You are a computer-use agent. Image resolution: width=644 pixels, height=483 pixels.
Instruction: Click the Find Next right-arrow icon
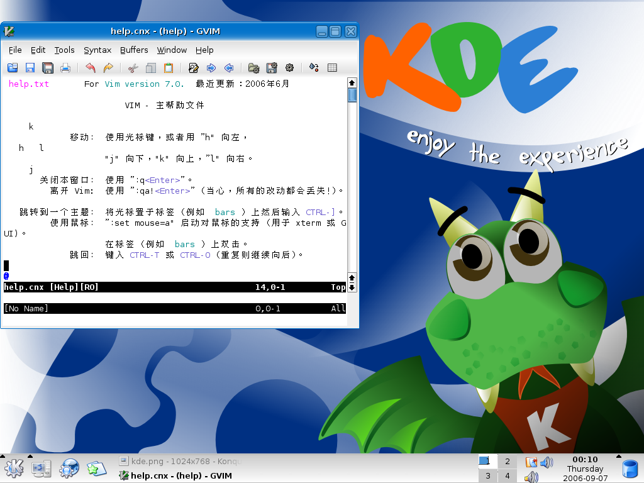click(x=211, y=68)
